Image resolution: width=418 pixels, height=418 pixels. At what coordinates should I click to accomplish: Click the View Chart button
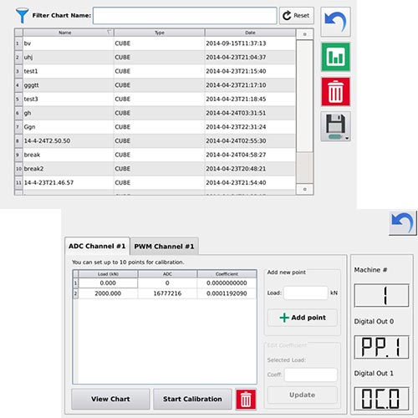[110, 399]
